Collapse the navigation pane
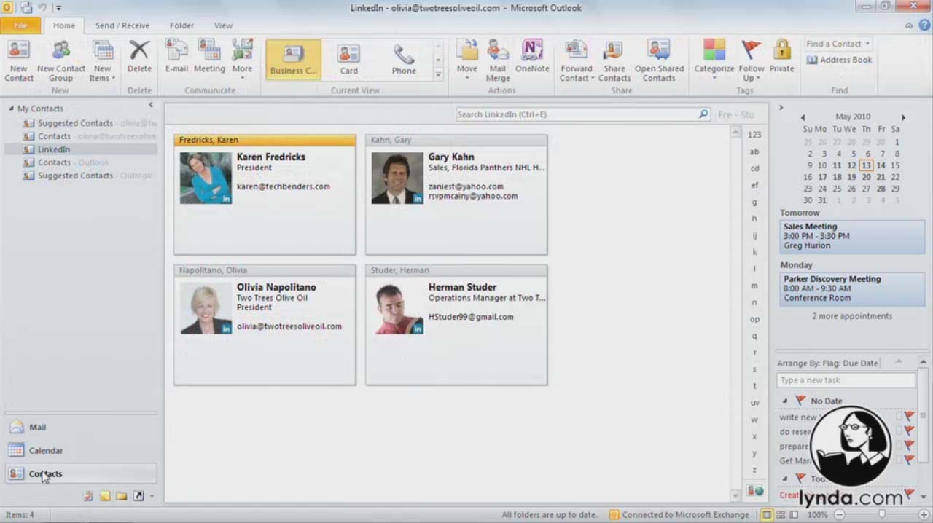Viewport: 933px width, 523px height. click(151, 105)
